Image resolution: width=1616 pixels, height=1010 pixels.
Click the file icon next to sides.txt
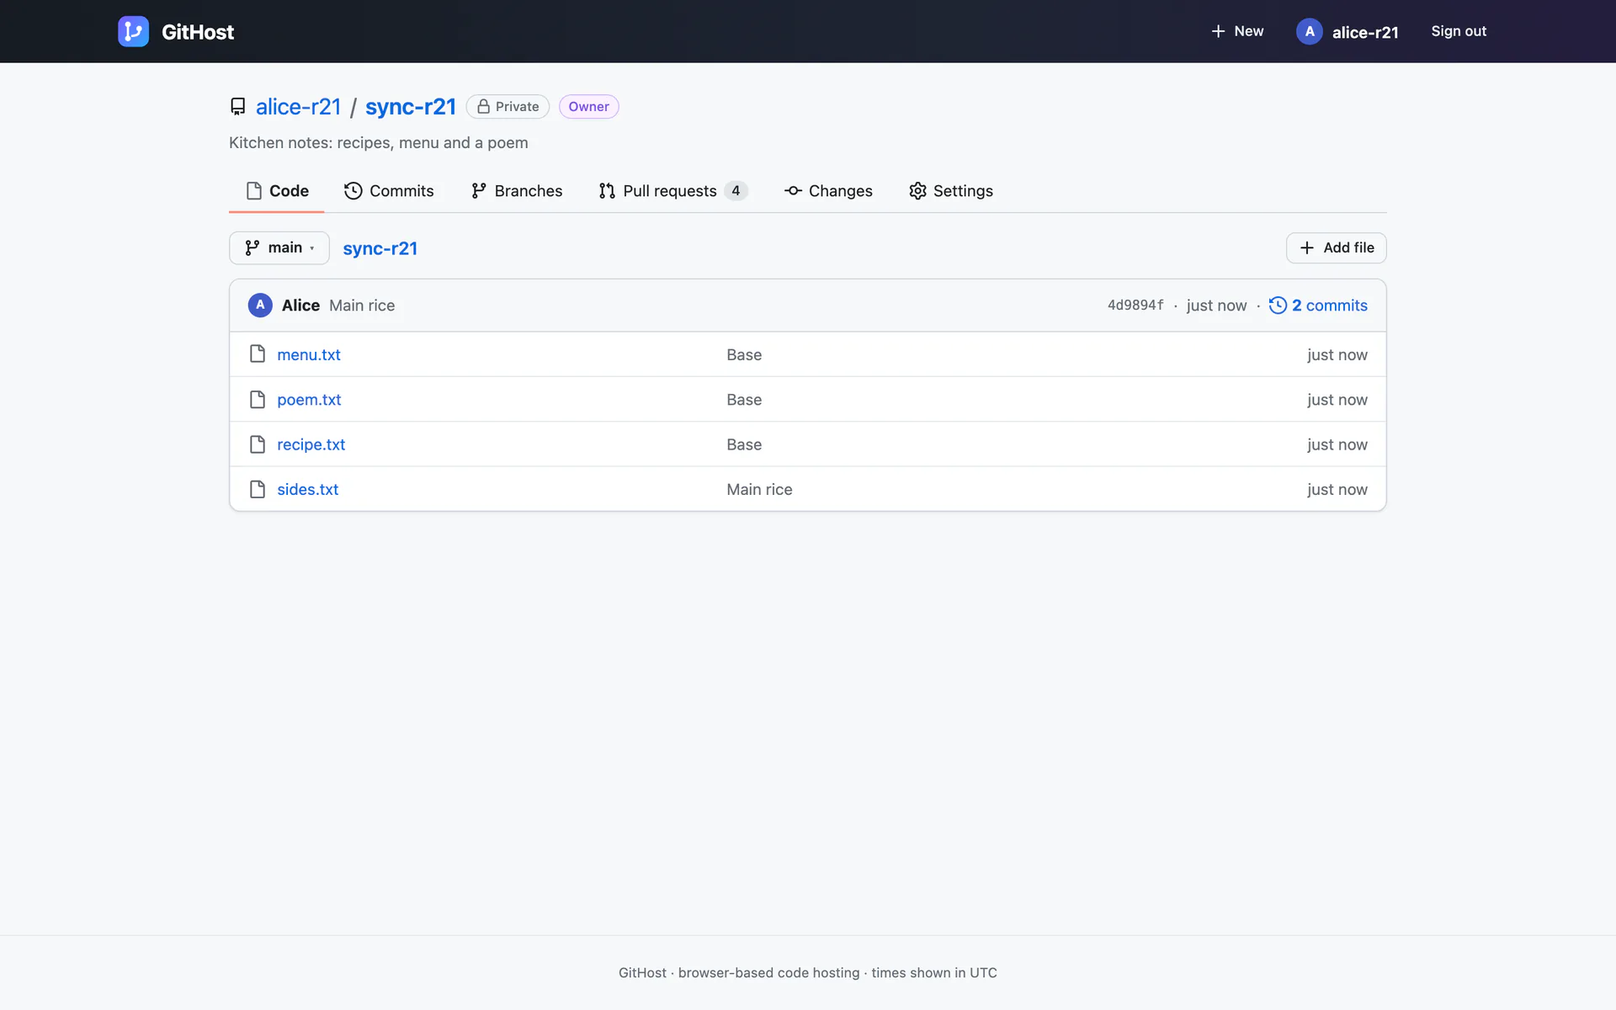click(x=258, y=489)
